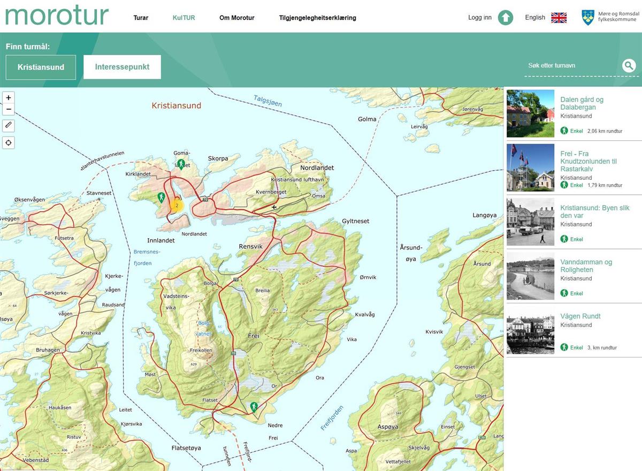Click the hiker icon in the Frei - Fra Knudtzonlunden card
This screenshot has height=471, width=642.
564,185
